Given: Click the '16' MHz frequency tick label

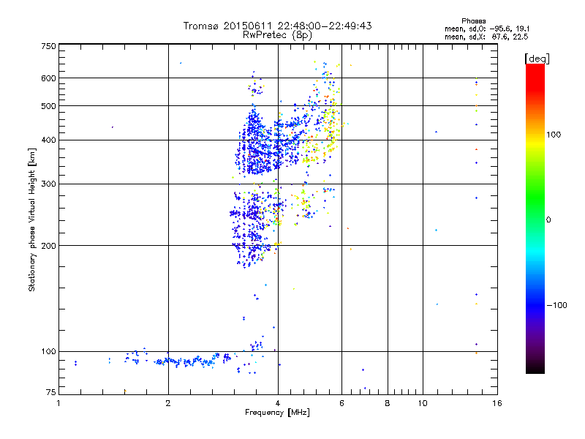Looking at the screenshot, I should [497, 403].
